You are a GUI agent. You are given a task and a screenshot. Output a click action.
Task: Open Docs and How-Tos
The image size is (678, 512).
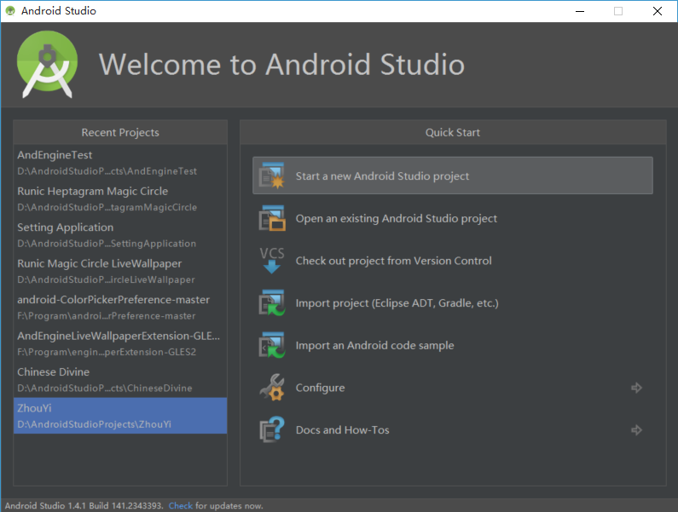tap(452, 430)
